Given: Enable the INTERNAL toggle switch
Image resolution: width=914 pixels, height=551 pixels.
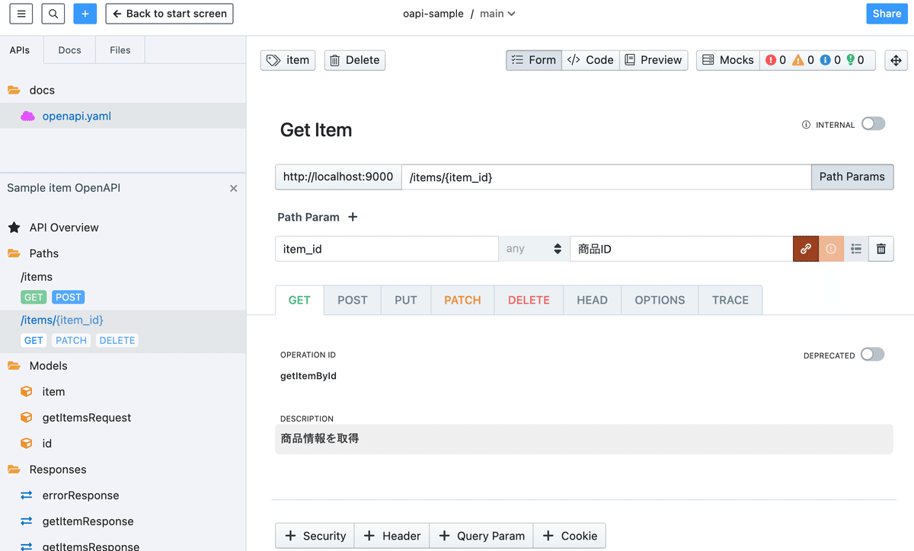Looking at the screenshot, I should point(873,123).
